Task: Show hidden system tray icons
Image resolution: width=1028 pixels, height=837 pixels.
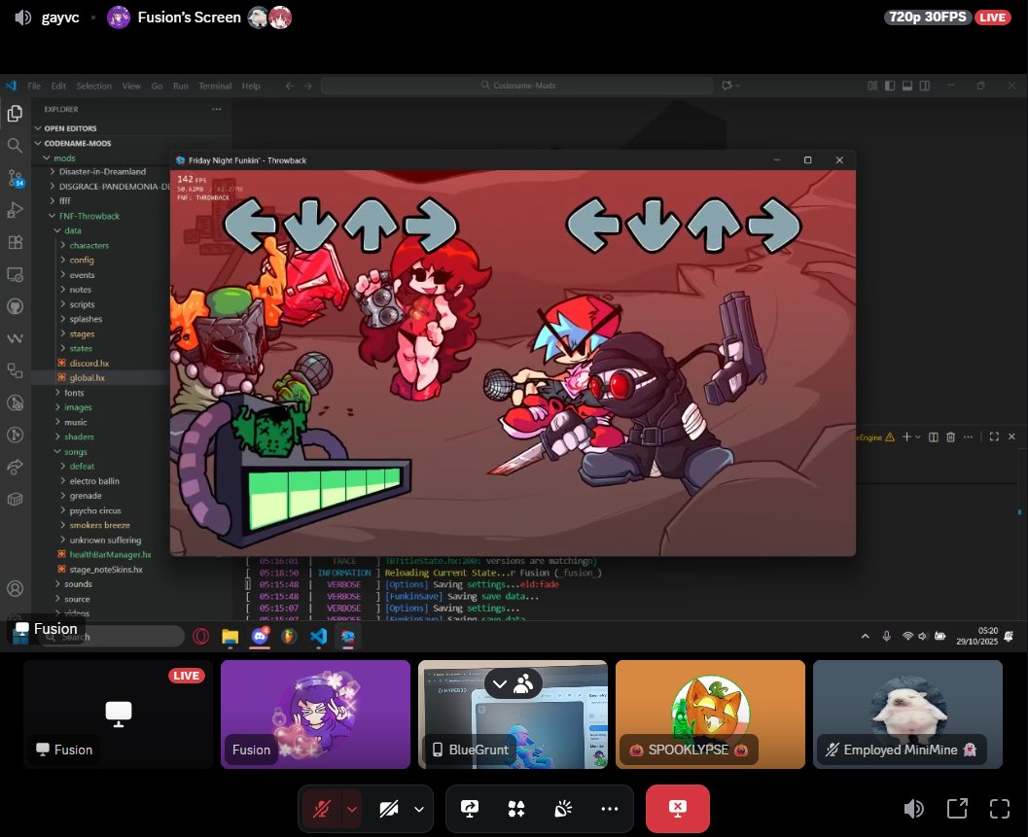Action: (x=866, y=636)
